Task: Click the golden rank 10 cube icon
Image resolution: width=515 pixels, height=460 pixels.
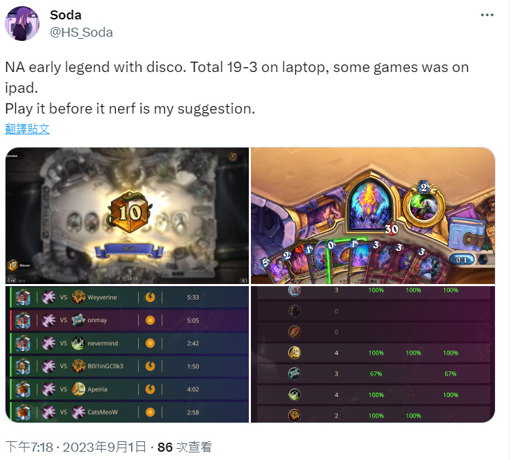Action: point(129,212)
